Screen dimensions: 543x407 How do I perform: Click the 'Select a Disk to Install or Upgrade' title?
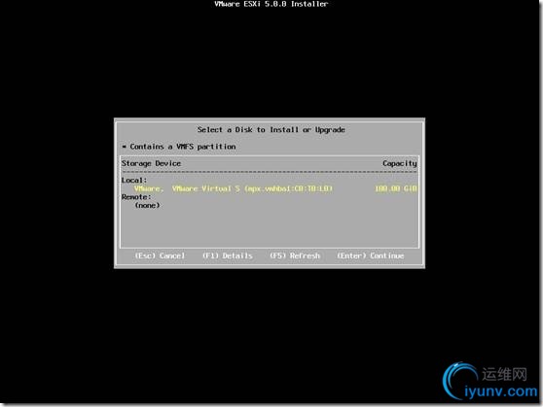pos(271,129)
